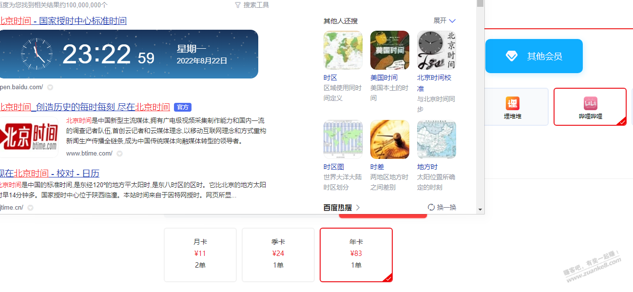Select the 月卡 ¥11 plan card
Viewport: 633px width, 292px height.
(x=200, y=254)
